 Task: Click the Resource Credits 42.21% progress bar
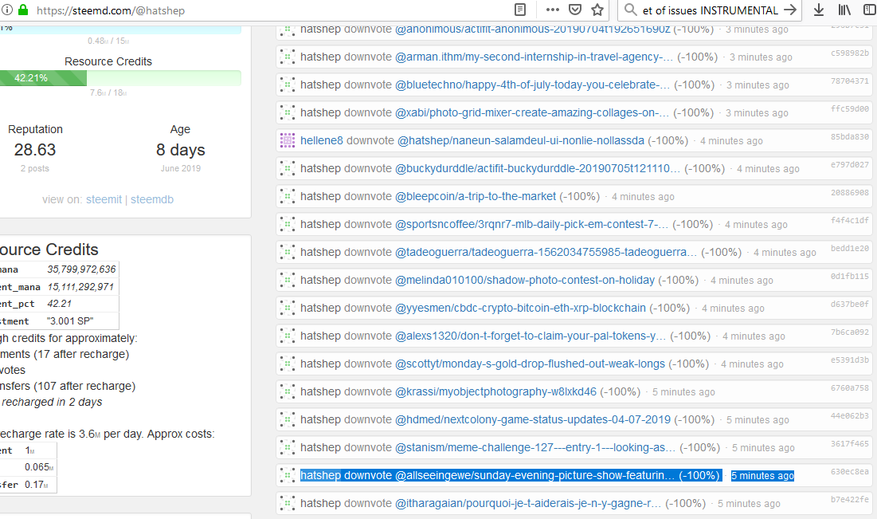tap(119, 78)
